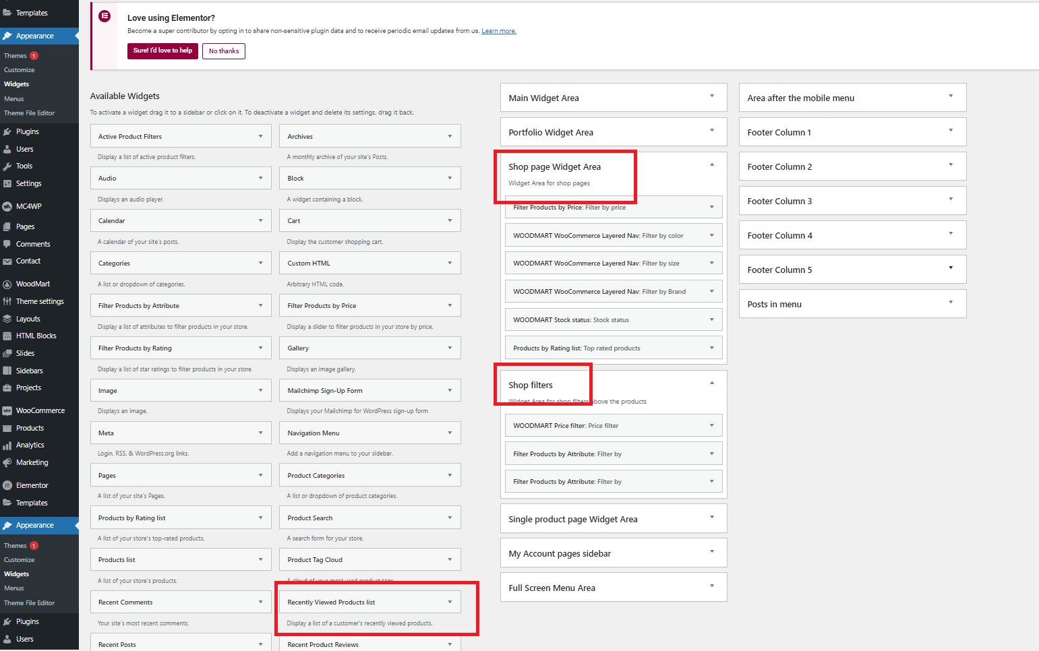Click the Analytics bar chart icon
This screenshot has height=651, width=1039.
7,445
